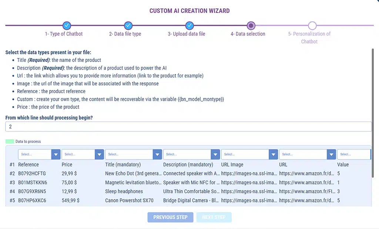Expand the selector above Title (mandatory) column

[133, 154]
